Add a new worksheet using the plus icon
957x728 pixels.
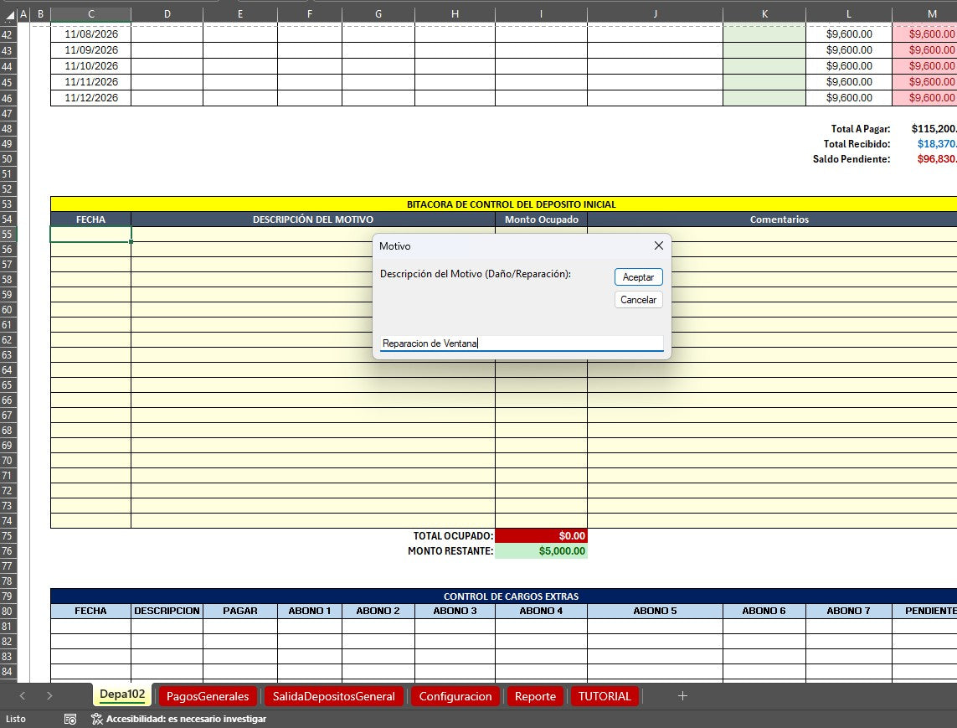click(683, 695)
